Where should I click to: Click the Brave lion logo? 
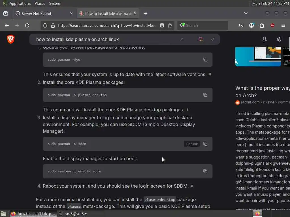coord(10,39)
